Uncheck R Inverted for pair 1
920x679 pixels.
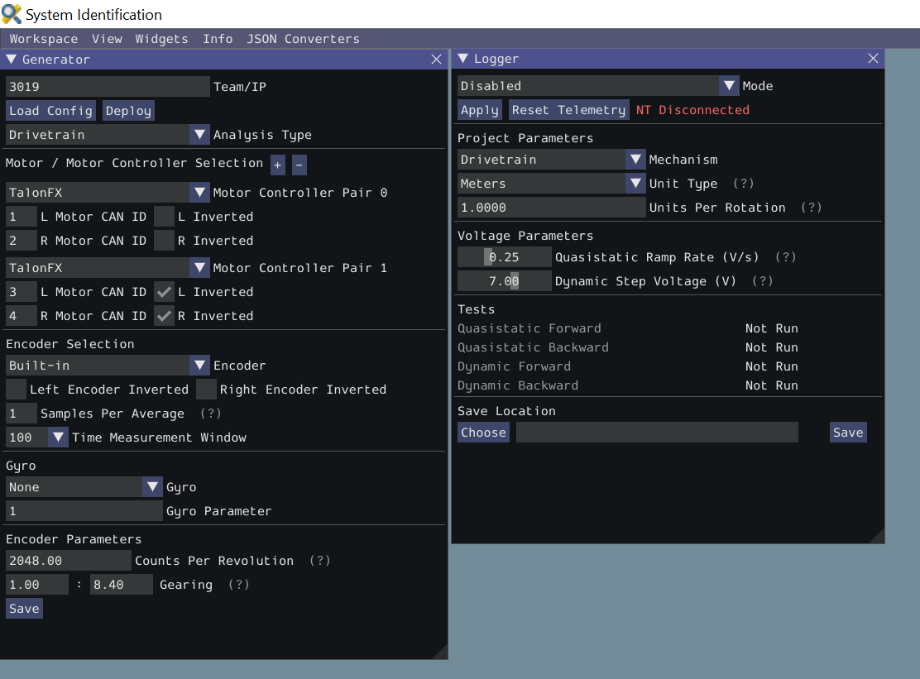coord(165,316)
